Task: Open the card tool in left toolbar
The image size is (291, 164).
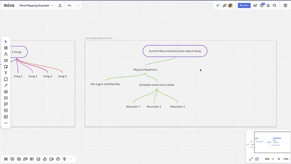Action: pyautogui.click(x=6, y=61)
